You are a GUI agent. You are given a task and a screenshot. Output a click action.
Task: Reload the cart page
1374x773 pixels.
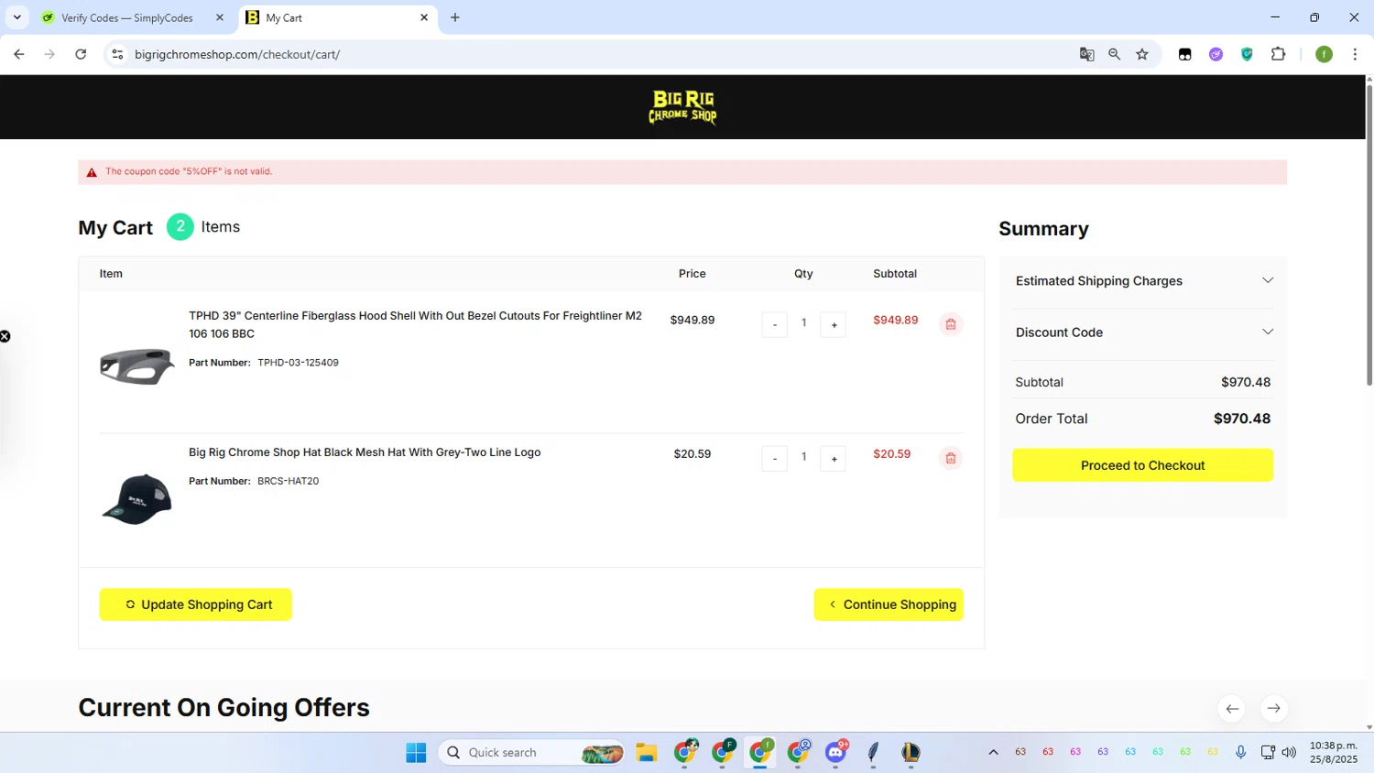click(81, 54)
